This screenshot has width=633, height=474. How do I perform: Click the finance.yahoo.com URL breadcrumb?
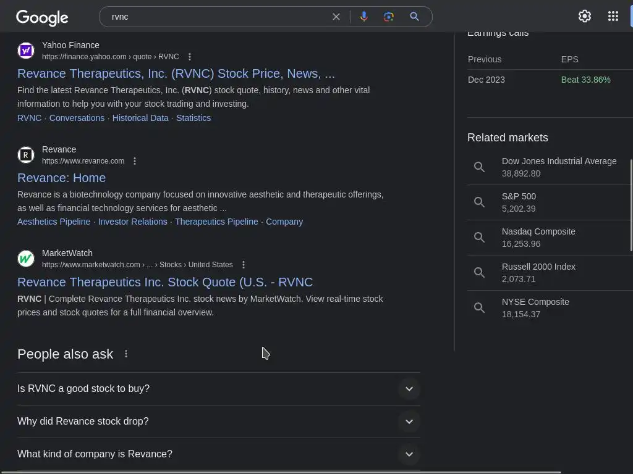coord(110,57)
